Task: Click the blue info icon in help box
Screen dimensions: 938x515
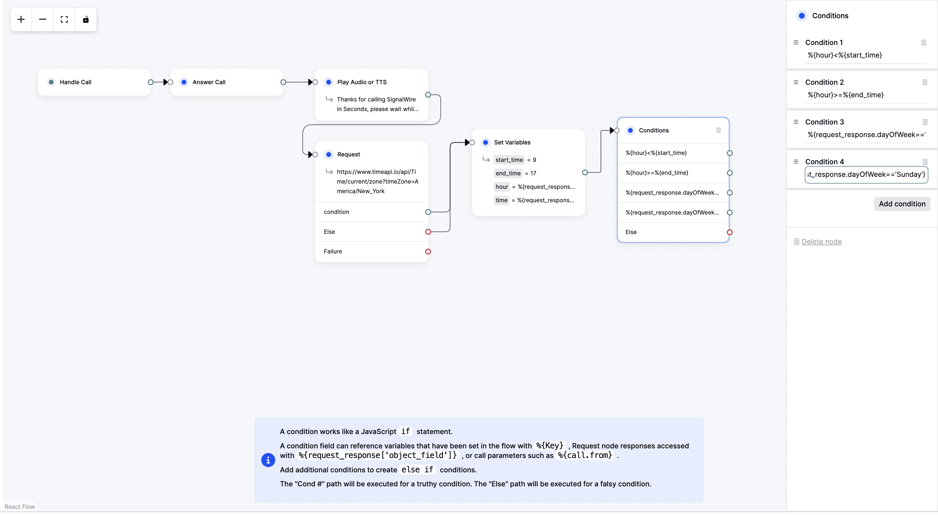Action: pyautogui.click(x=268, y=460)
